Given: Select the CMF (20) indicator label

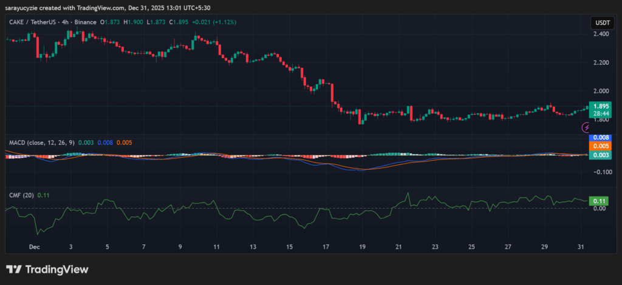Looking at the screenshot, I should tap(21, 195).
